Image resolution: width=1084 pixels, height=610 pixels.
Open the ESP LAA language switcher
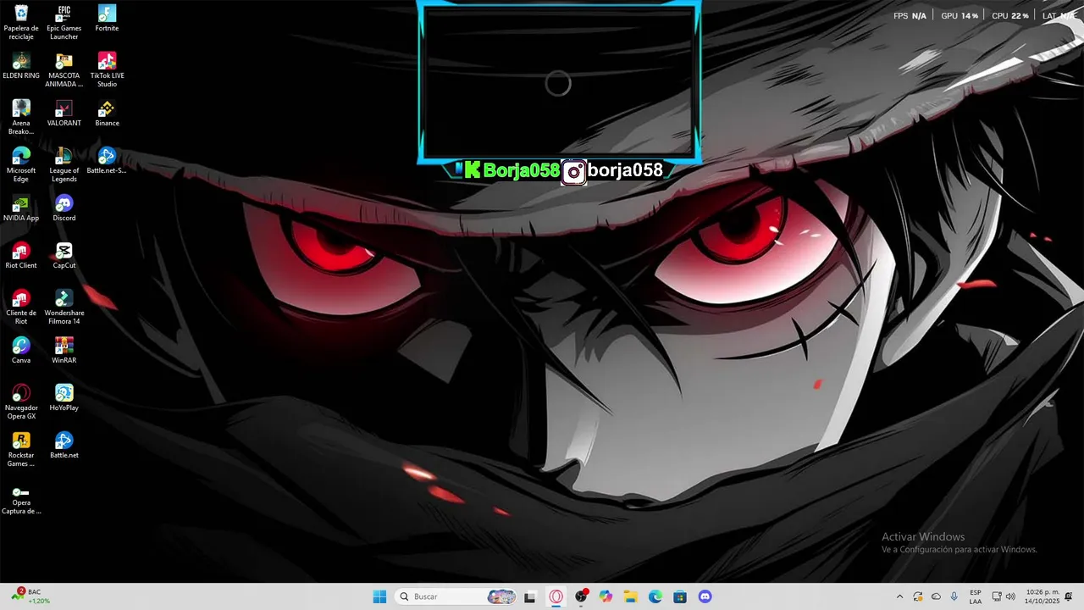(976, 596)
